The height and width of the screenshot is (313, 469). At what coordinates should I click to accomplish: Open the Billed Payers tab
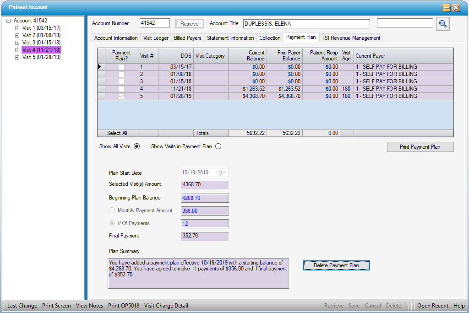tap(187, 38)
